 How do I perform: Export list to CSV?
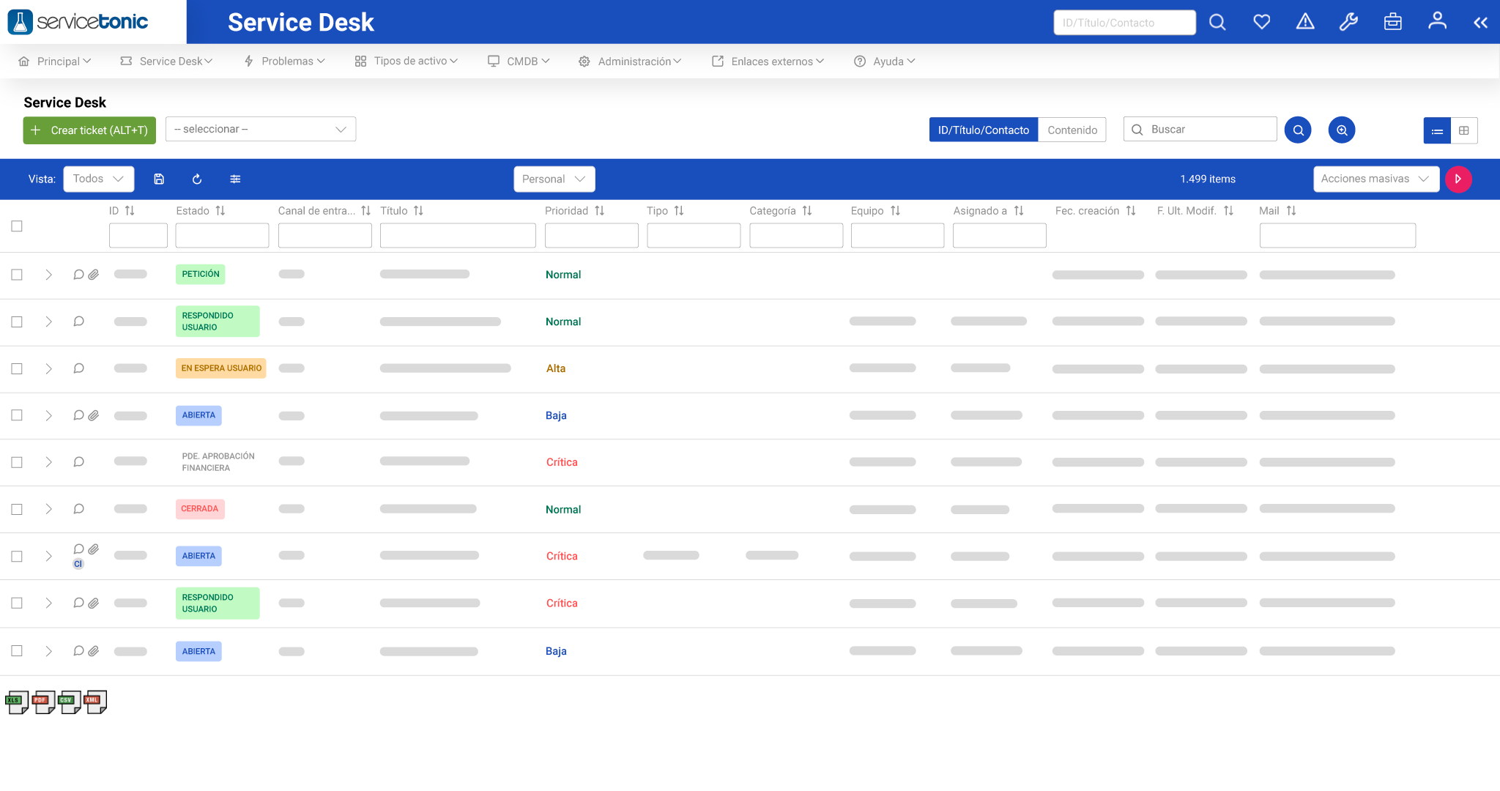(70, 702)
